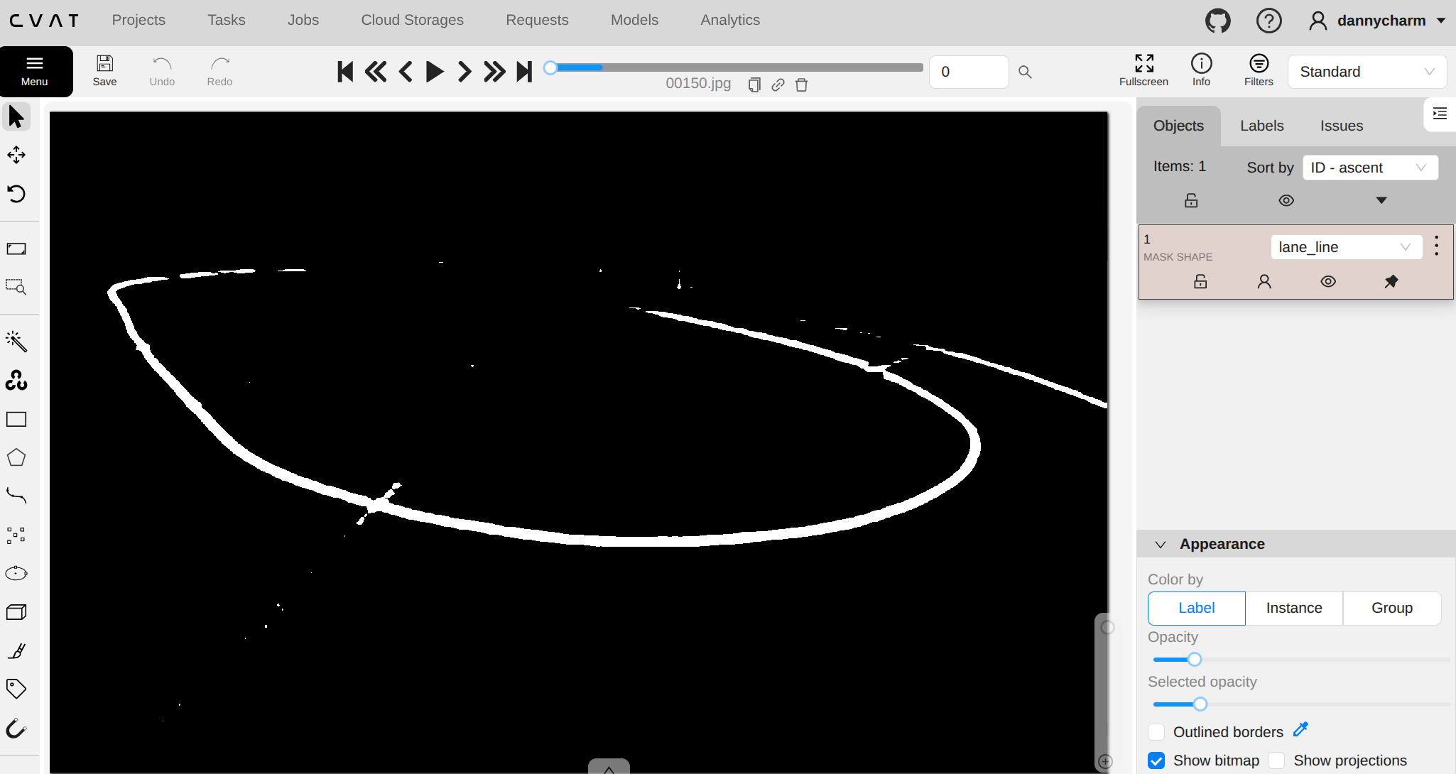Open the OpenCV tools
Screen dimensions: 1456x774
(x=16, y=381)
